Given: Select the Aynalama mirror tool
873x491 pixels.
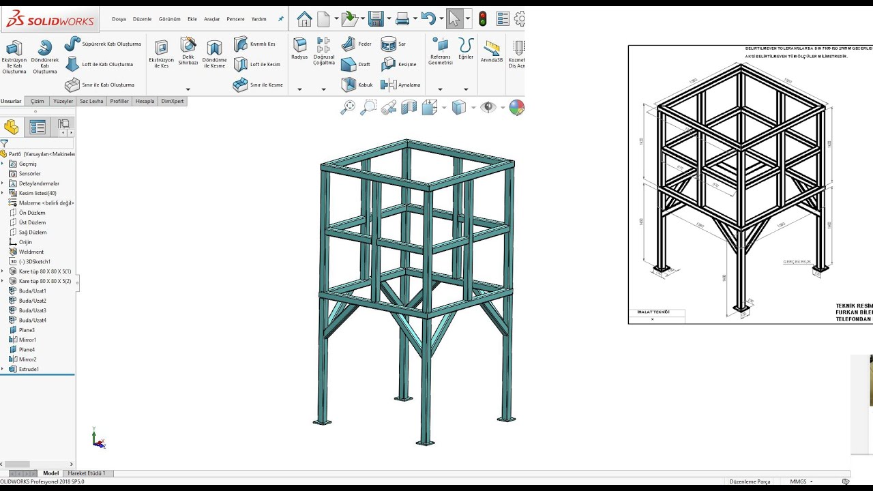Looking at the screenshot, I should [x=400, y=85].
